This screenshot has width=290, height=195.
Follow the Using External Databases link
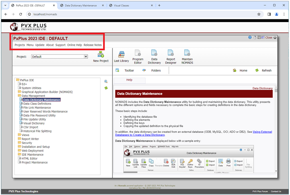coord(194,133)
